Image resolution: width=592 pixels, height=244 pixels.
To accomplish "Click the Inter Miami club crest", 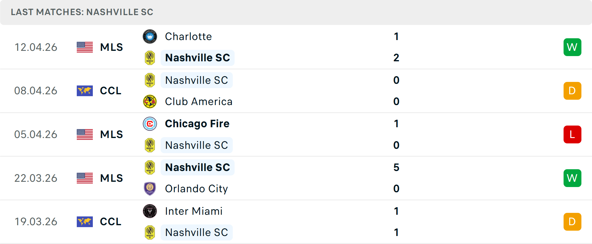I will pos(150,211).
